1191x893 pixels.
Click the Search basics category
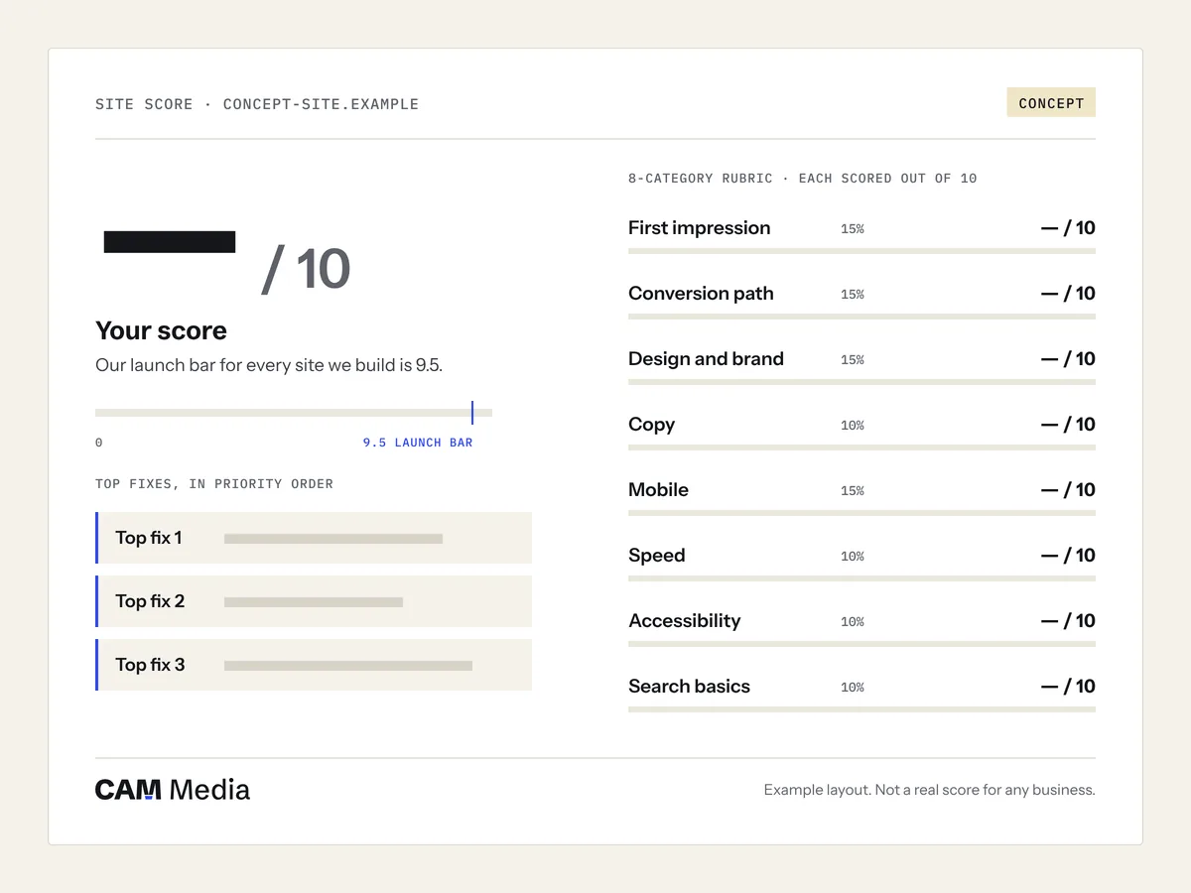[x=689, y=687]
